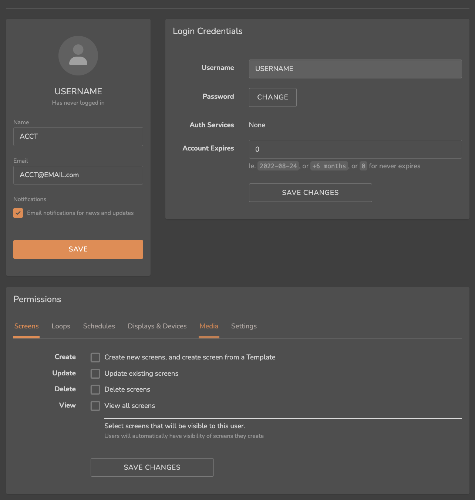Select the Screens permissions tab
This screenshot has width=475, height=500.
26,326
